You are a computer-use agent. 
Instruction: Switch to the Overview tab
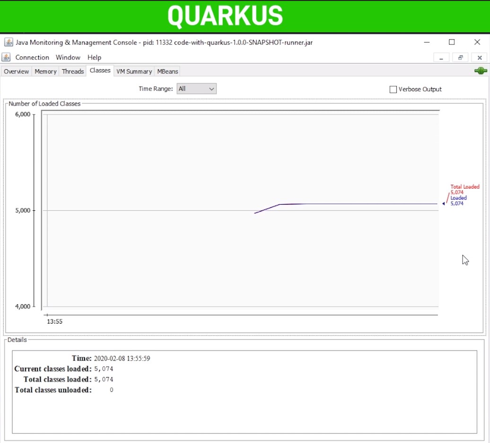point(16,72)
